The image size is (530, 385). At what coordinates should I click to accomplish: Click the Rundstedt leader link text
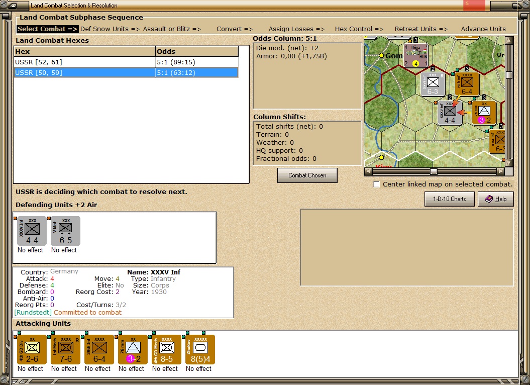pyautogui.click(x=33, y=312)
